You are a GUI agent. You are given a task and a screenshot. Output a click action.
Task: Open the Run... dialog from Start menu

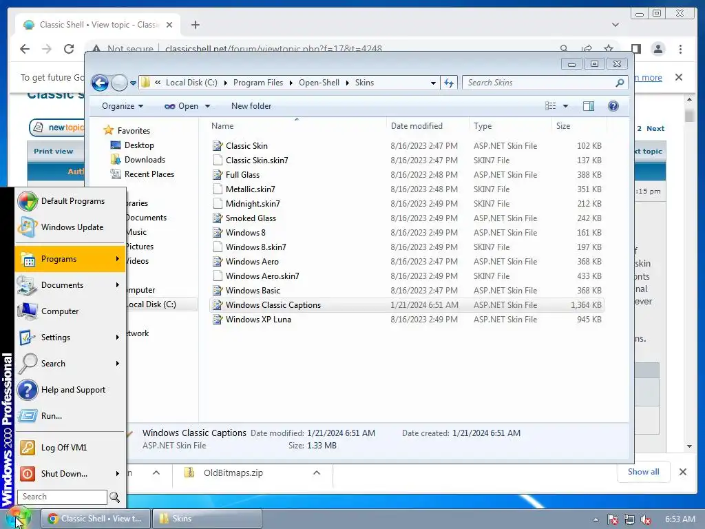[x=70, y=415]
